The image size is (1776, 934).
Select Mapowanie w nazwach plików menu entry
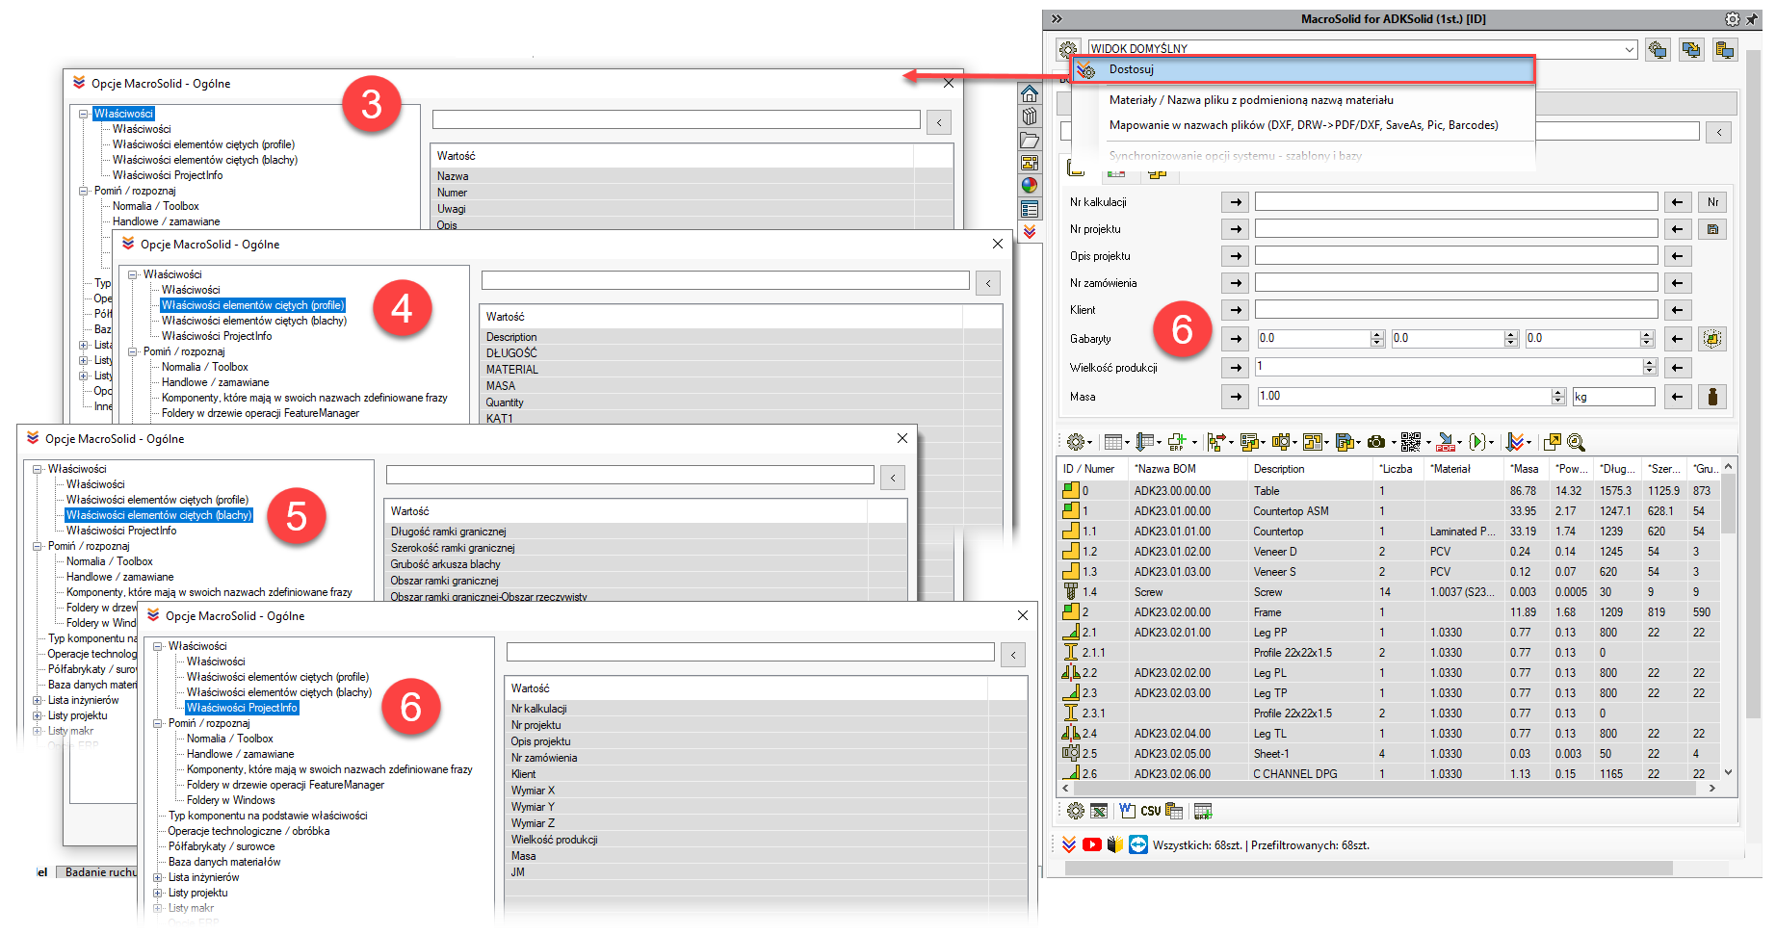(1303, 125)
